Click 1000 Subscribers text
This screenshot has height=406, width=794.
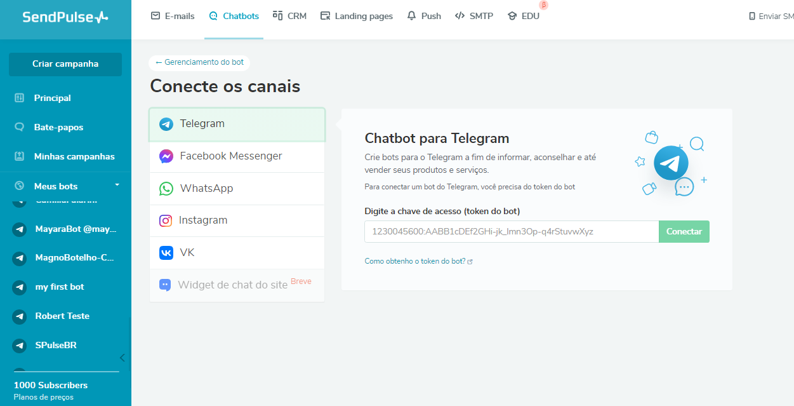(x=51, y=385)
